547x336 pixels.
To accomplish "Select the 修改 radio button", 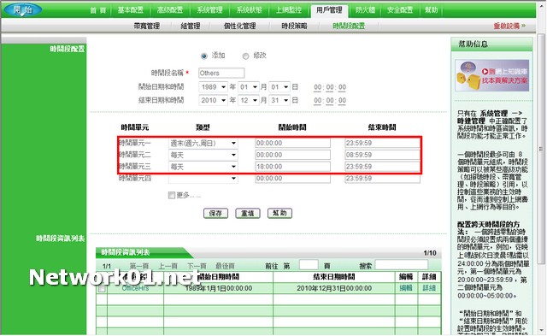I will pyautogui.click(x=245, y=56).
